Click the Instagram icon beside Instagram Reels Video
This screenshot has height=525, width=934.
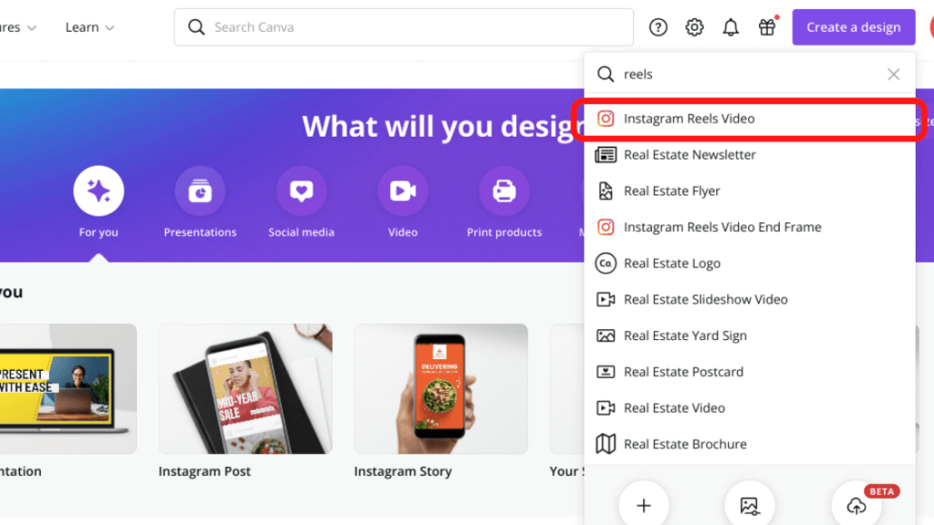pos(606,118)
